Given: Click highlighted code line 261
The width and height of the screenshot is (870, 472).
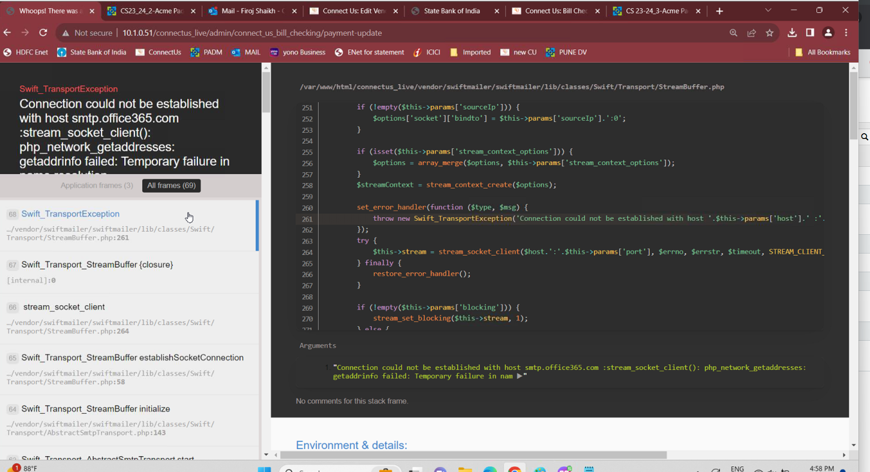Looking at the screenshot, I should tap(560, 219).
